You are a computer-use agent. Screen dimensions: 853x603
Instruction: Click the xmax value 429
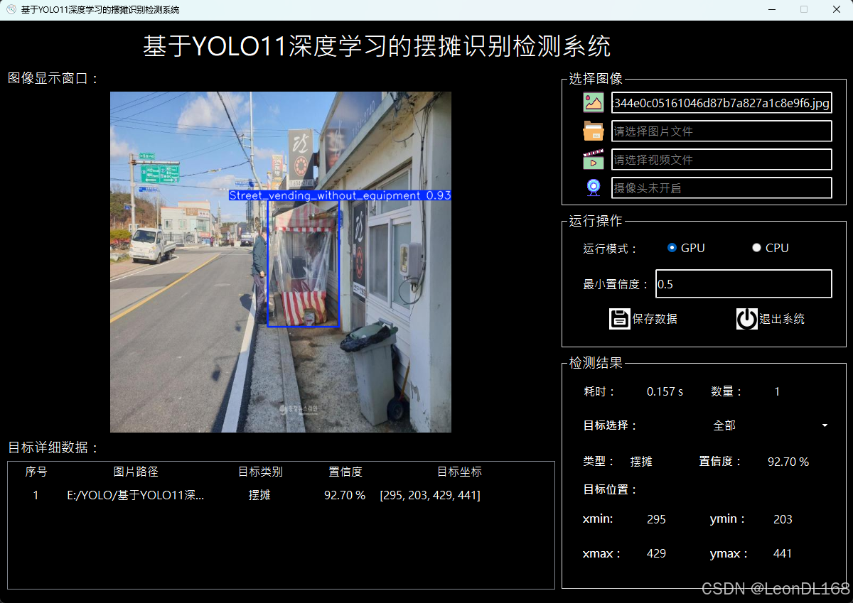click(656, 553)
